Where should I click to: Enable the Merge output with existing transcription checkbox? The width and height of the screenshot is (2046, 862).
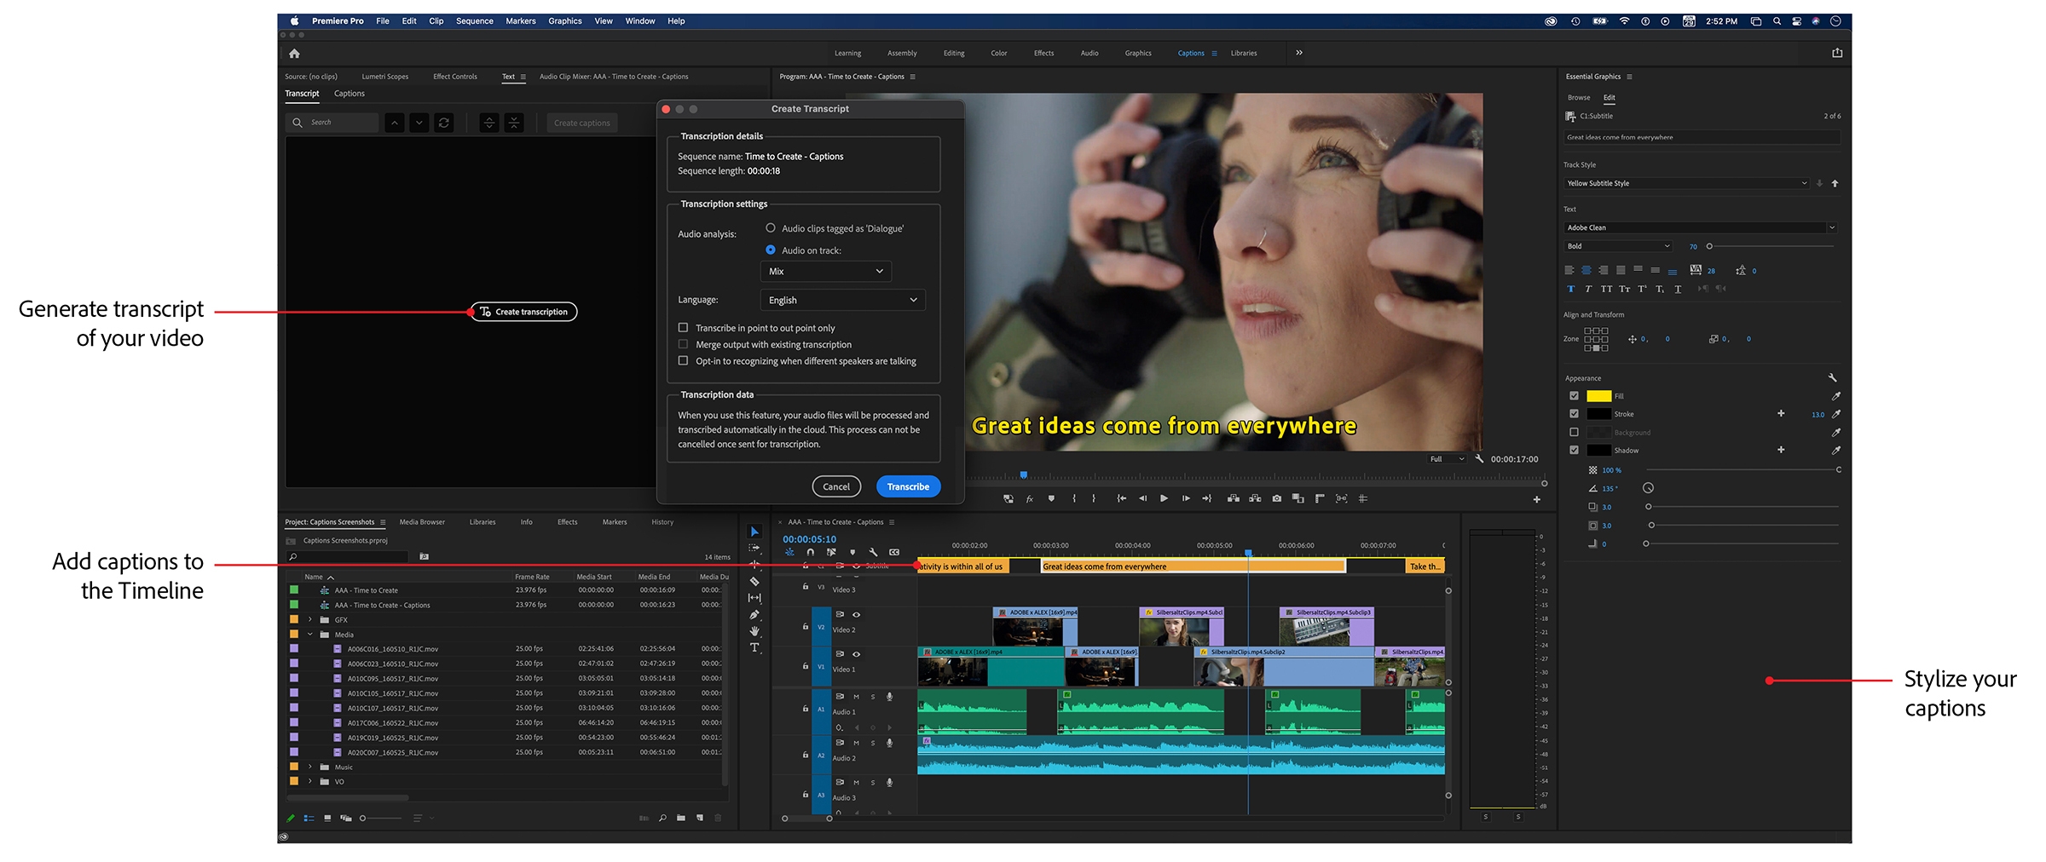point(683,344)
